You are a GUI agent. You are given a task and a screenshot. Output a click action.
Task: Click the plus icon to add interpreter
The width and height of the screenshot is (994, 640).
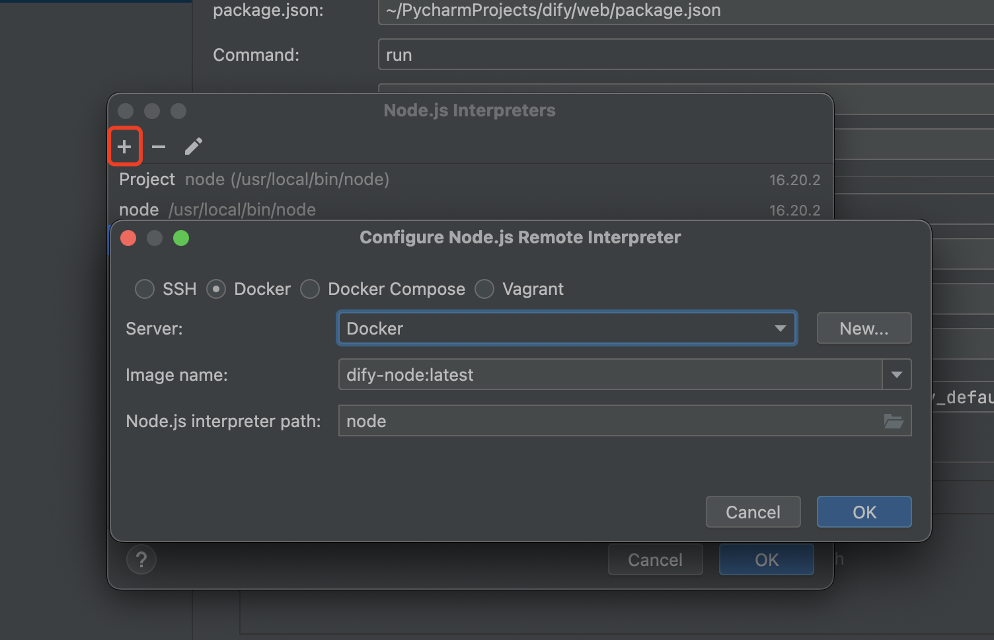124,146
